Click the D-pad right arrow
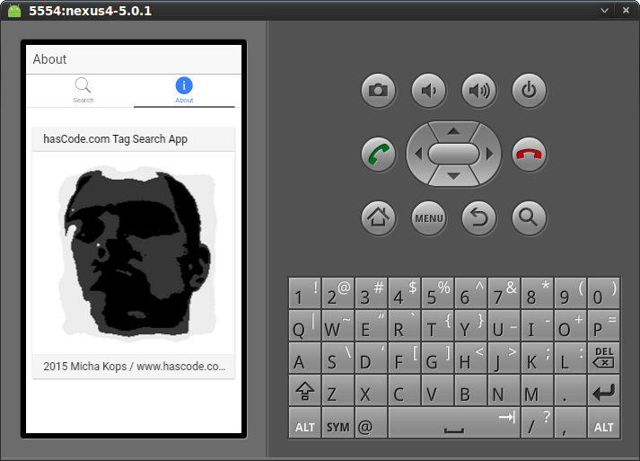The width and height of the screenshot is (640, 461). pos(489,154)
